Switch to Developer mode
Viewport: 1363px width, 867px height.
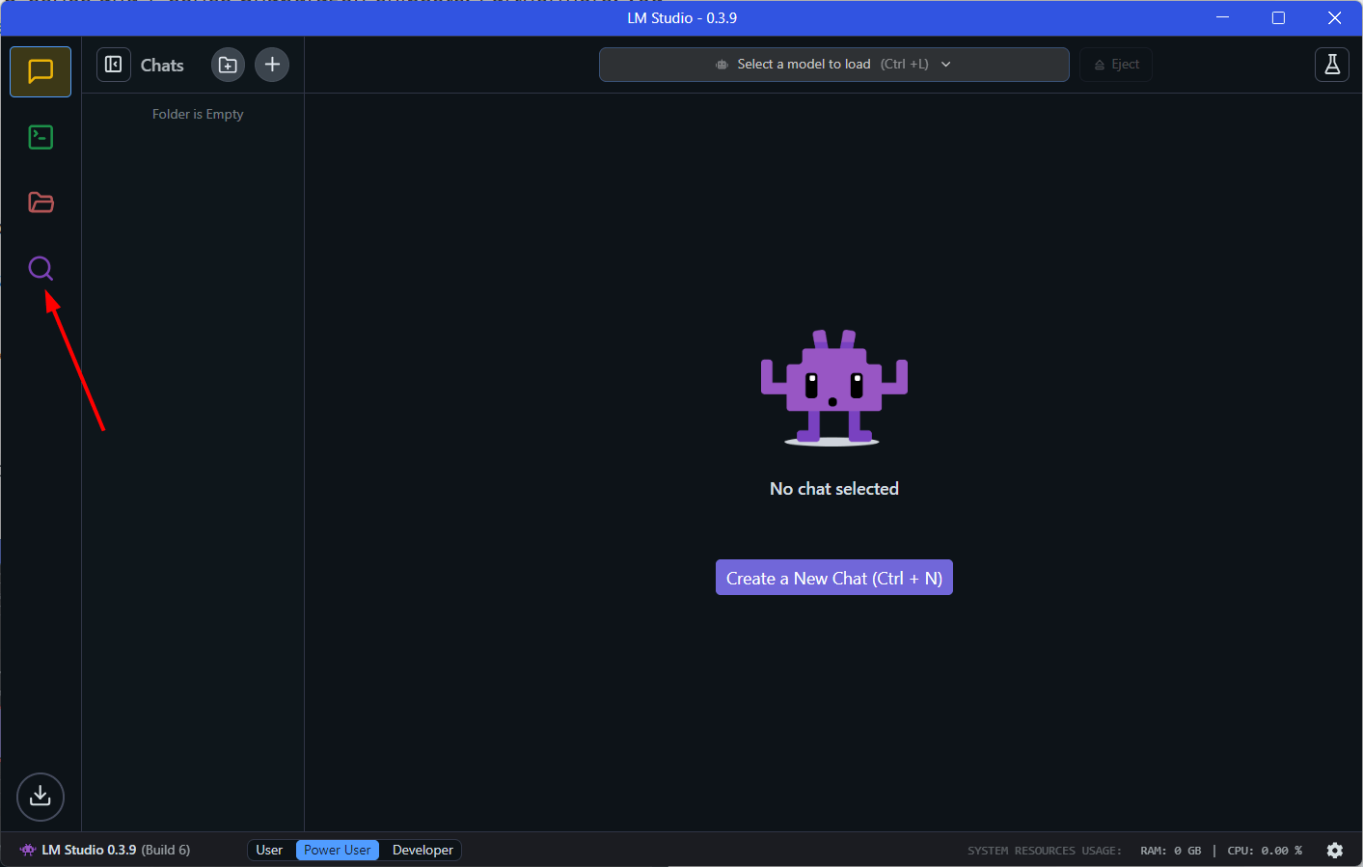(423, 850)
